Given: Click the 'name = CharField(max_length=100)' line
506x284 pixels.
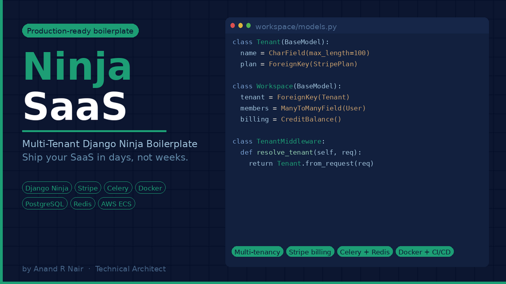Looking at the screenshot, I should [305, 53].
